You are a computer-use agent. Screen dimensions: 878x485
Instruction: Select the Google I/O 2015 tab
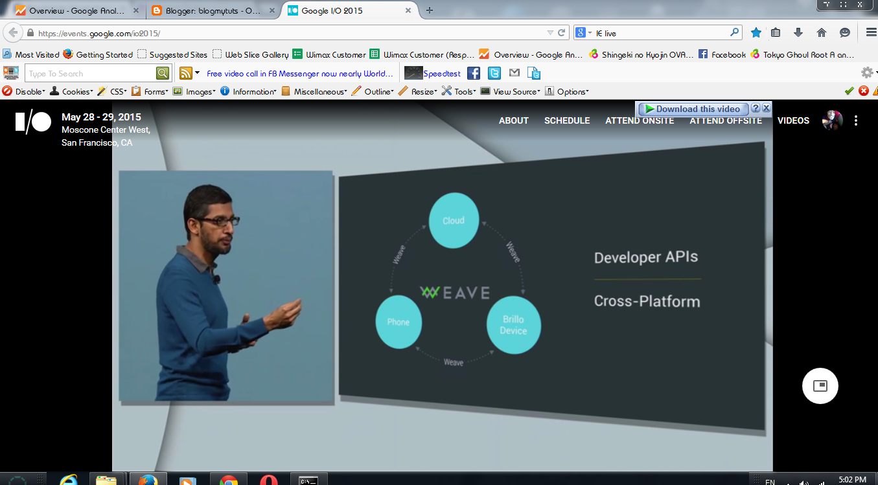tap(350, 10)
